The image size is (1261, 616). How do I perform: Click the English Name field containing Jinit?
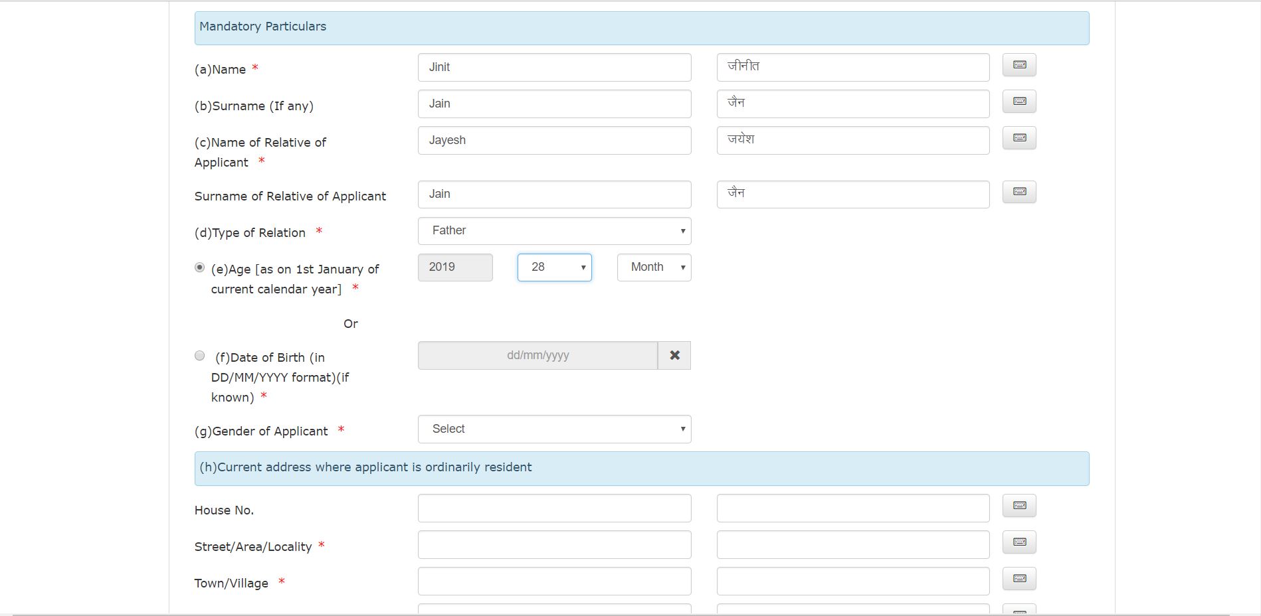click(x=554, y=68)
